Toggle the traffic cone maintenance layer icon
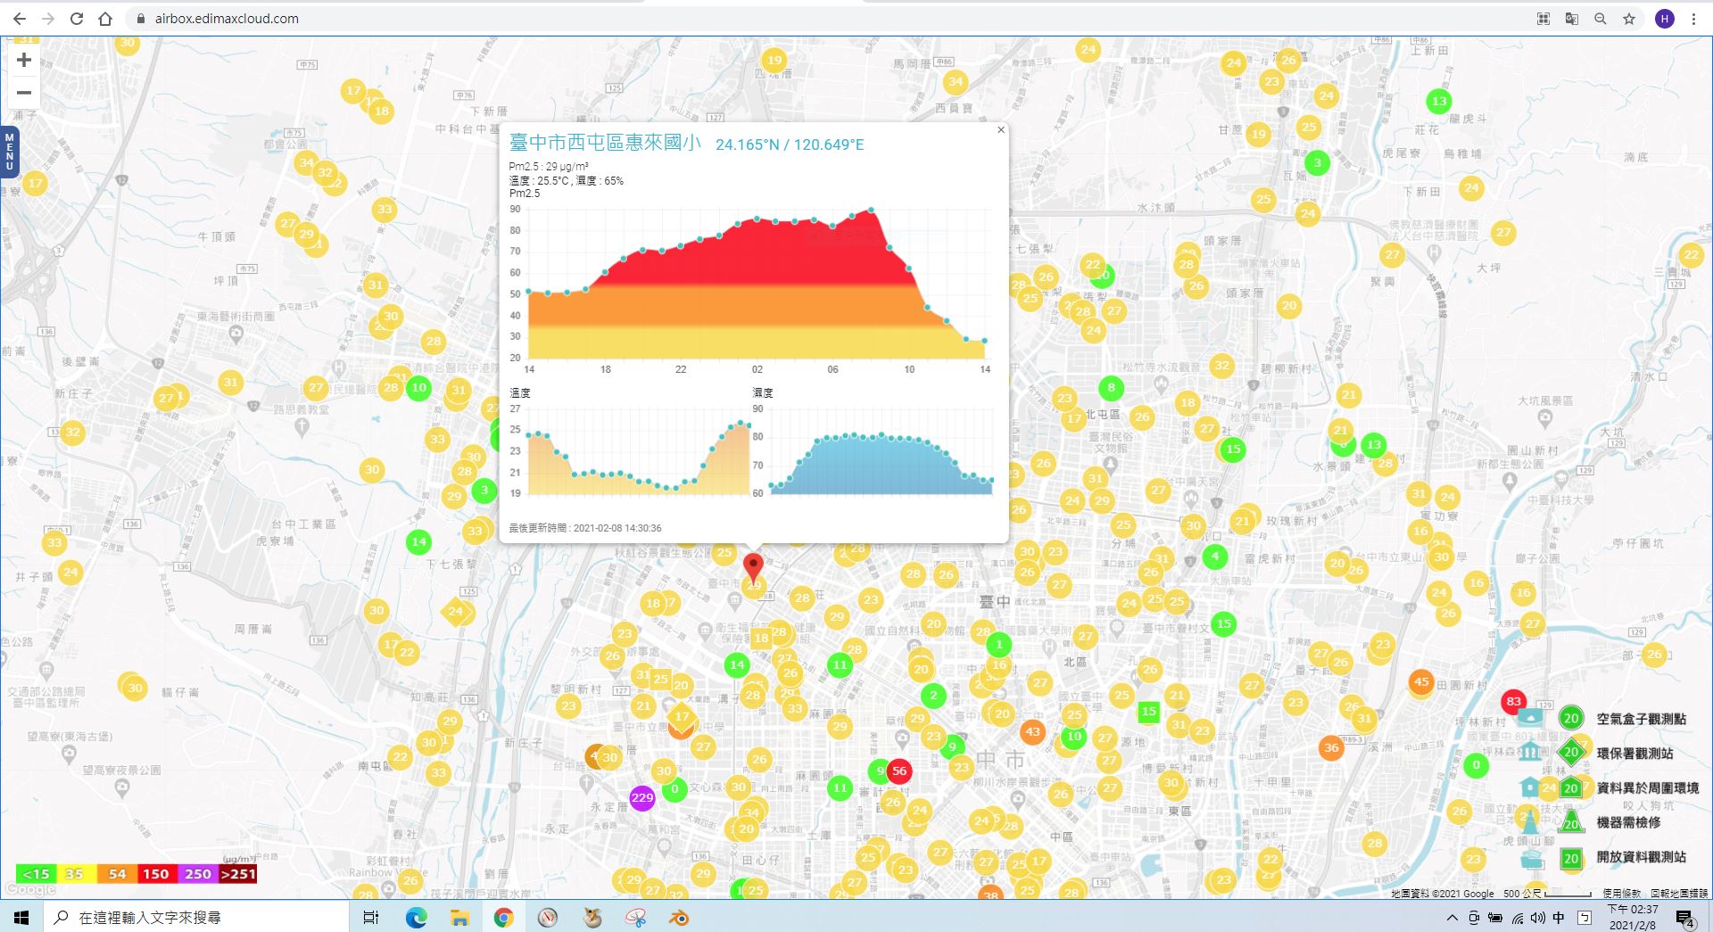The image size is (1713, 932). pos(1530,821)
